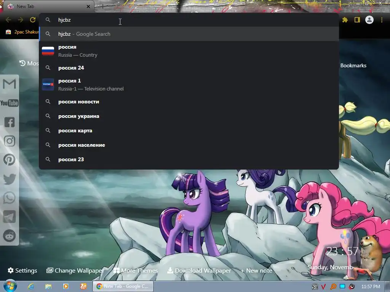Image resolution: width=390 pixels, height=292 pixels.
Task: Choose 'россия 1' Television channel suggestion
Action: (189, 85)
